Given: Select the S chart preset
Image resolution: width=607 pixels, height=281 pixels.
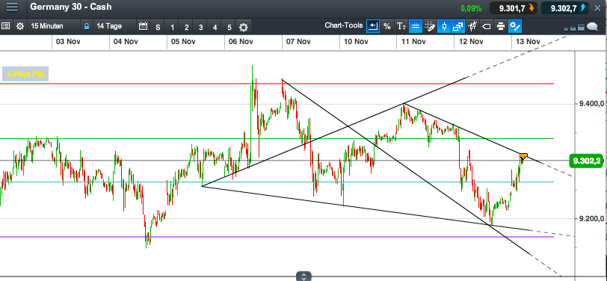Looking at the screenshot, I should click(158, 27).
